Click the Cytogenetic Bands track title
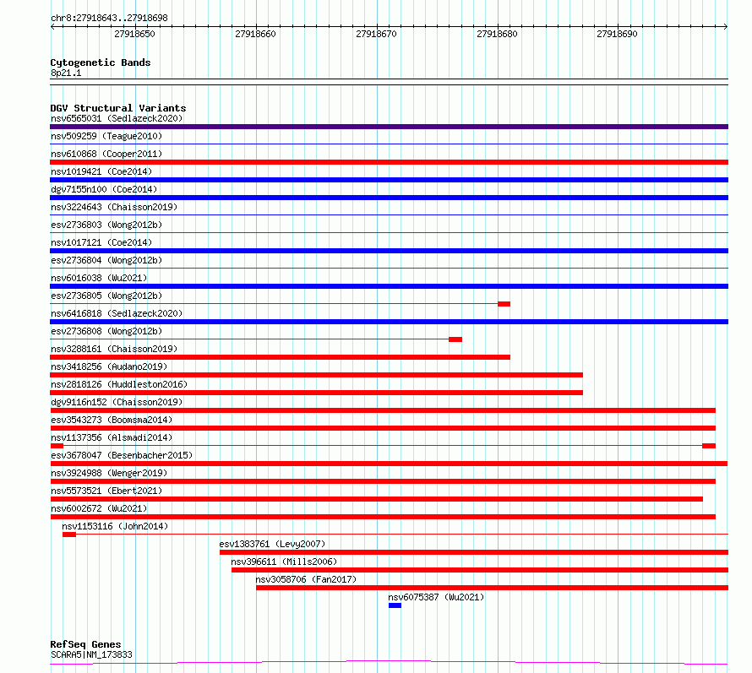 [x=101, y=62]
